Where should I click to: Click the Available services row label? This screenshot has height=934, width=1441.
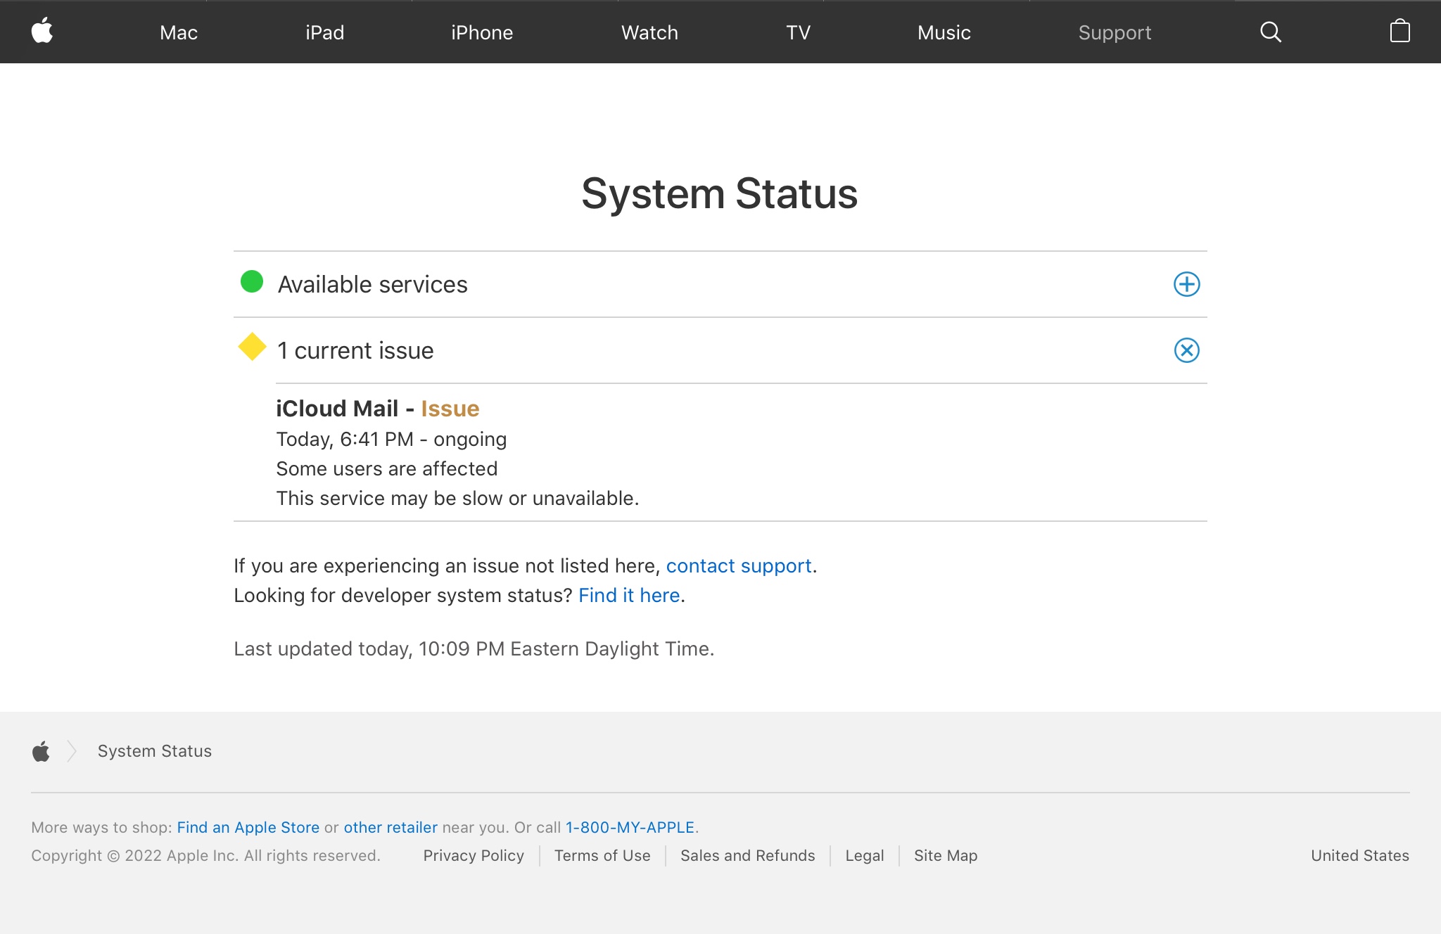(372, 284)
